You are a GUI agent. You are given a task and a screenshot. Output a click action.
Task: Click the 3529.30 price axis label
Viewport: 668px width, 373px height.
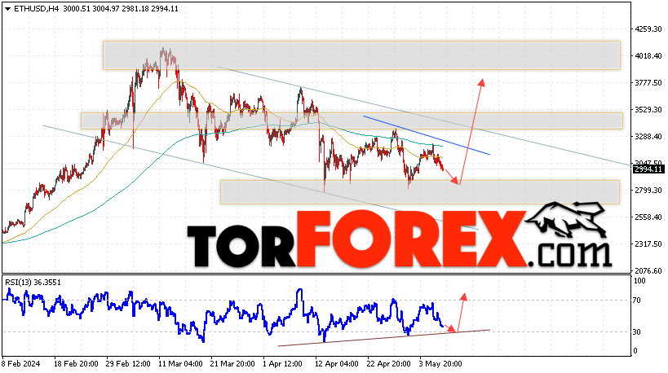648,110
